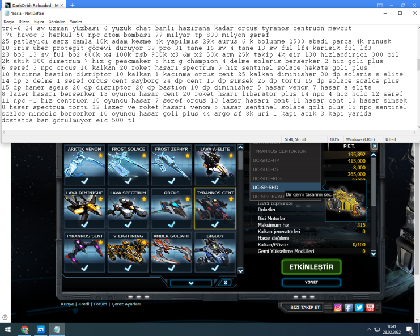The image size is (420, 336).
Task: Open the Künye footer link
Action: (x=67, y=304)
